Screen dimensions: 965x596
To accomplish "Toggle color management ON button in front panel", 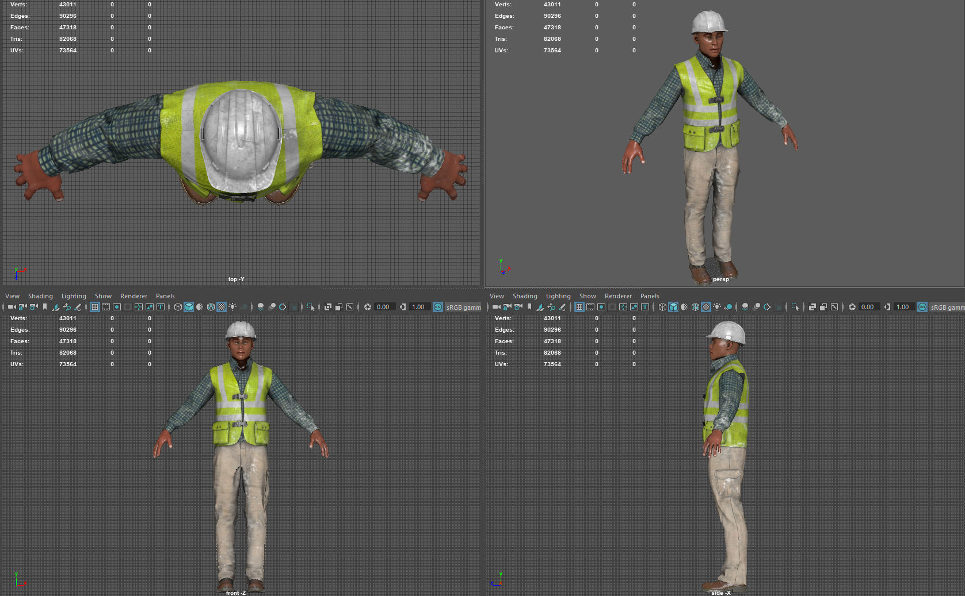I will point(438,307).
